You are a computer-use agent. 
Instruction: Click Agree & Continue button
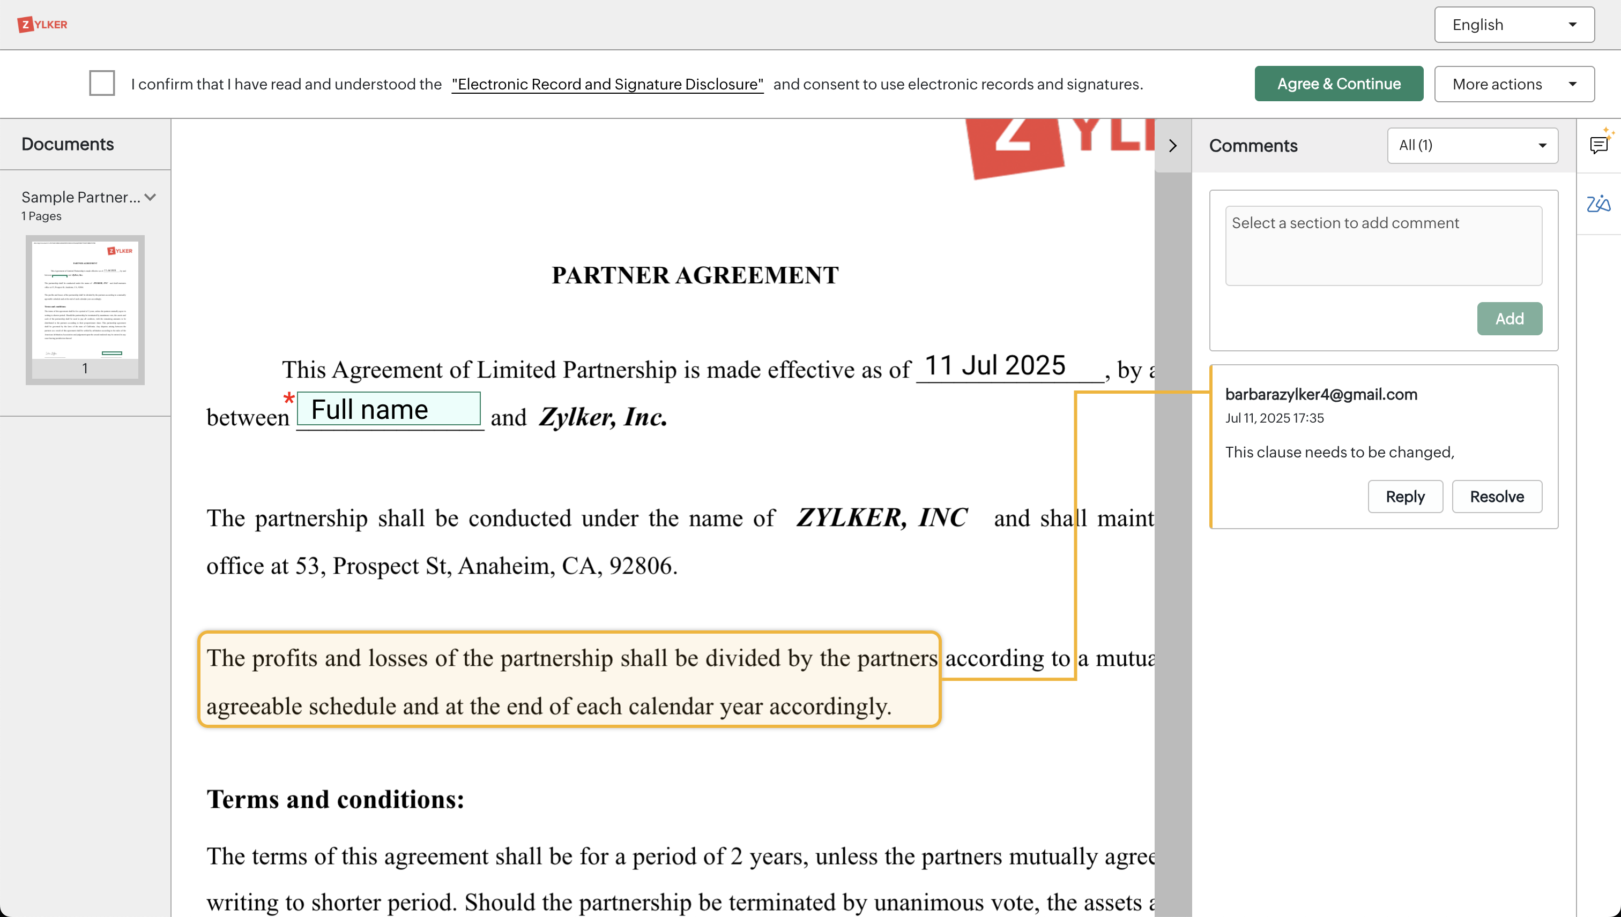click(x=1338, y=84)
